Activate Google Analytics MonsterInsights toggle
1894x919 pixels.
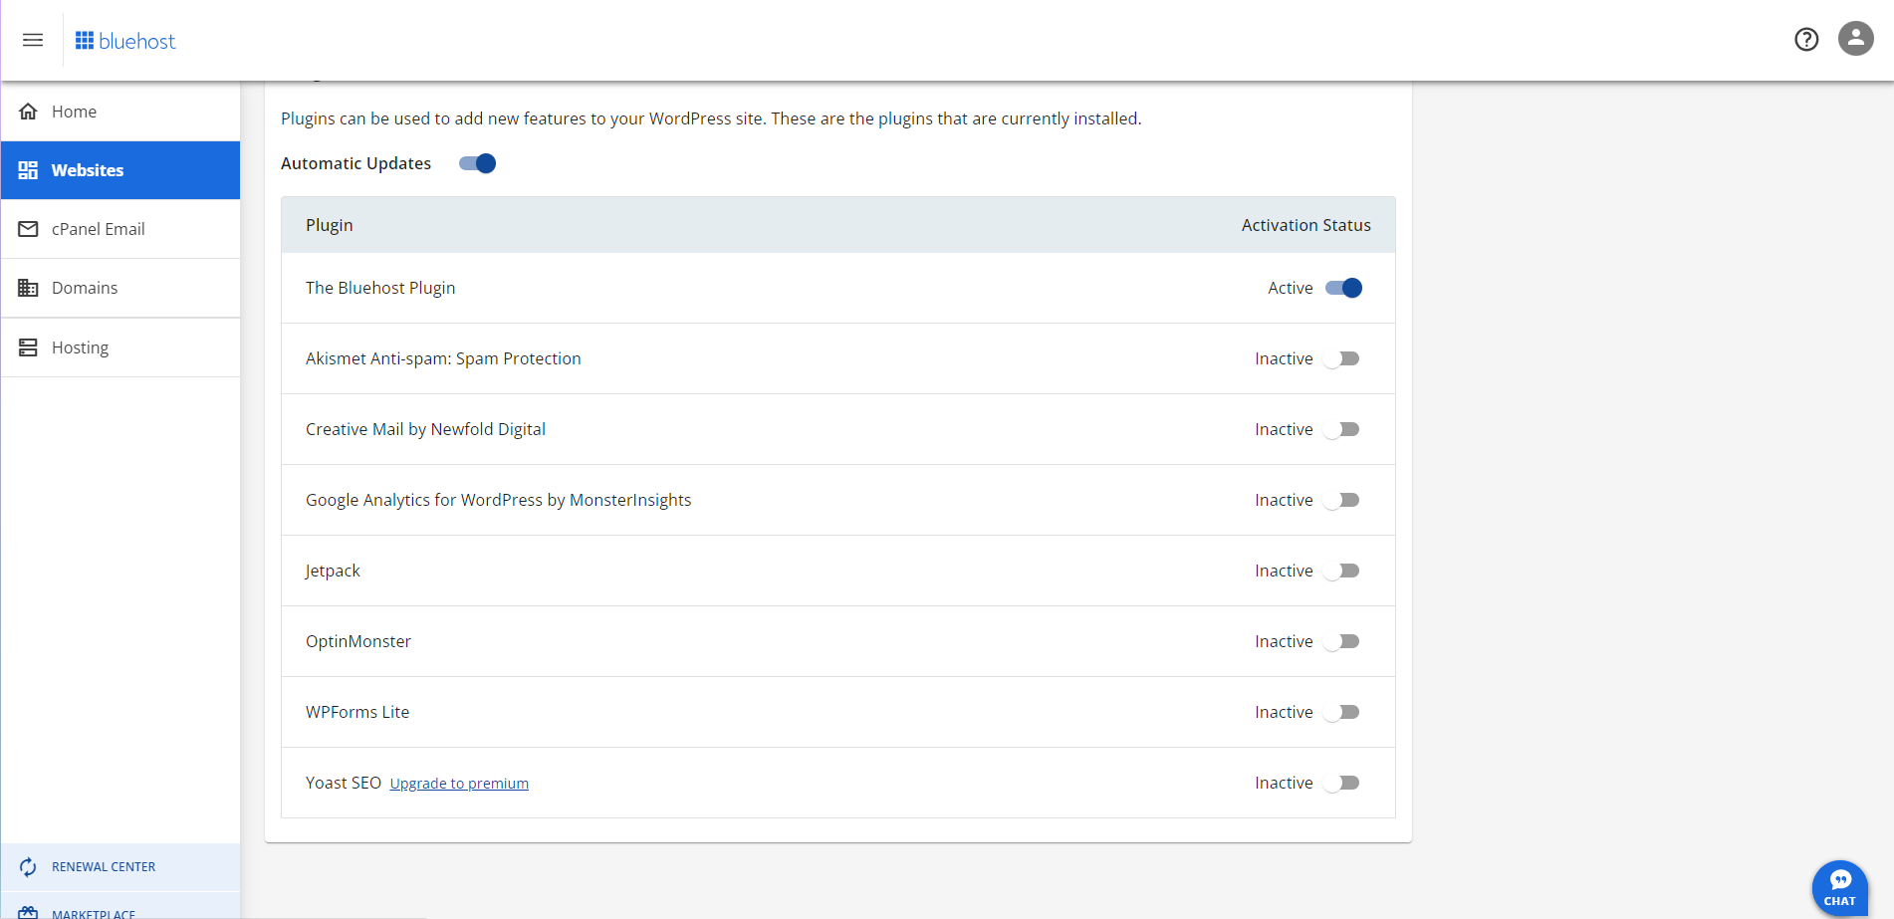click(x=1341, y=500)
